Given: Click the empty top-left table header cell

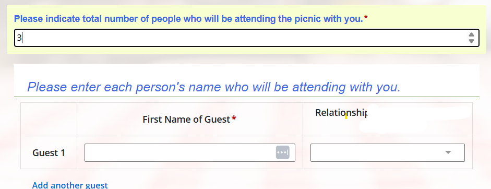Looking at the screenshot, I should 49,120.
